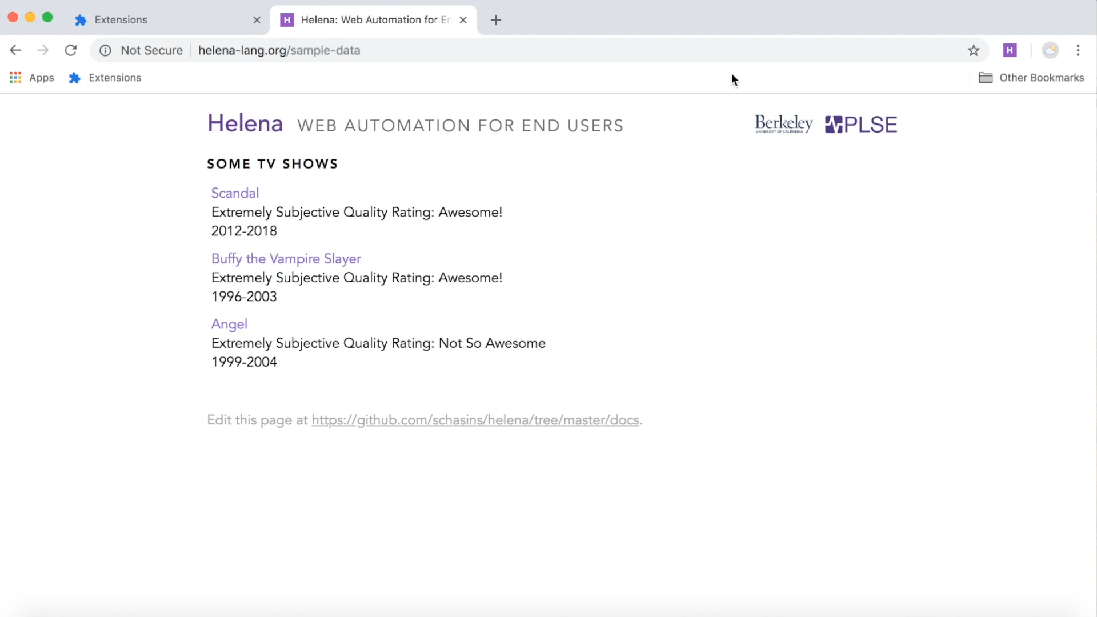1097x617 pixels.
Task: Click the profile avatar icon
Action: pyautogui.click(x=1050, y=50)
